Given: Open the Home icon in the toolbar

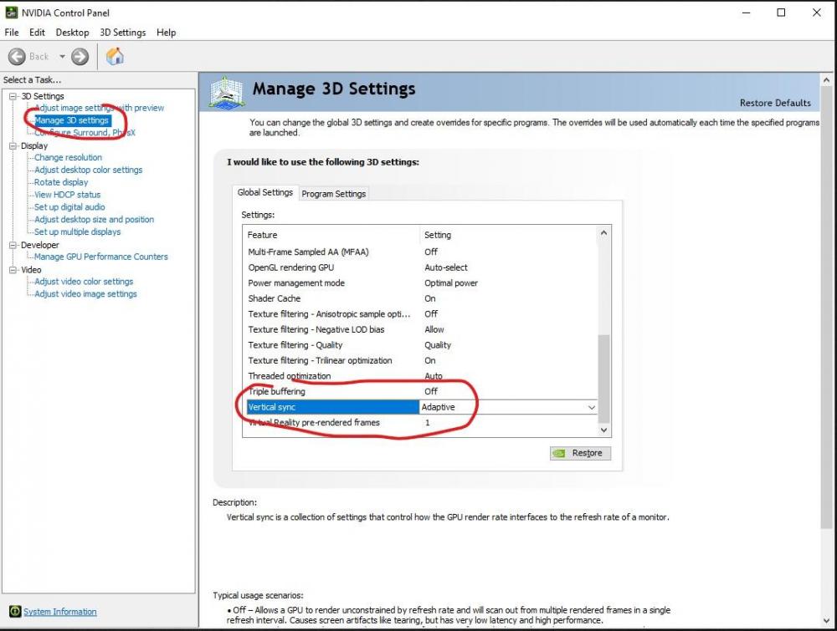Looking at the screenshot, I should pos(115,57).
